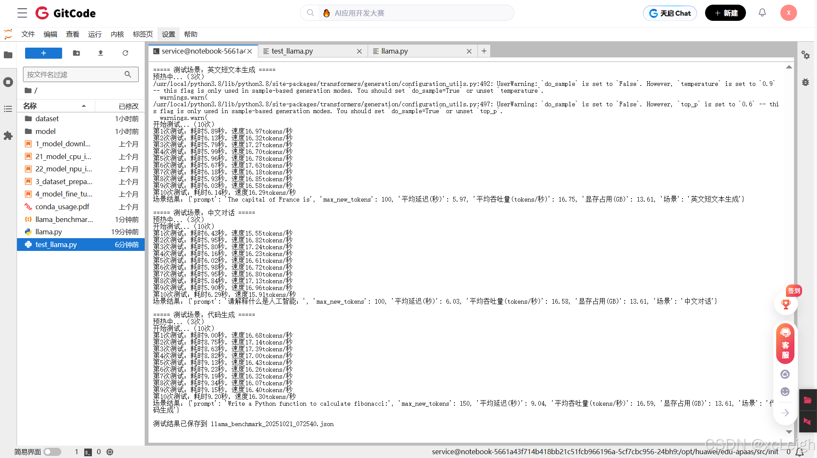The width and height of the screenshot is (817, 458).
Task: Sort files by name column
Action: (x=55, y=106)
